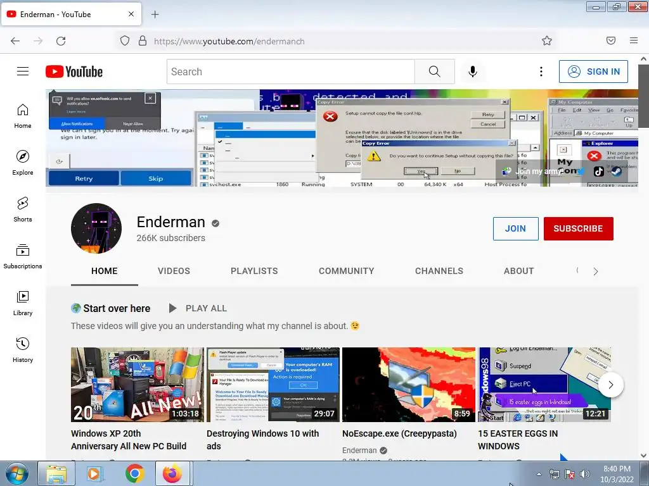Open the Windows Start menu

(x=16, y=473)
